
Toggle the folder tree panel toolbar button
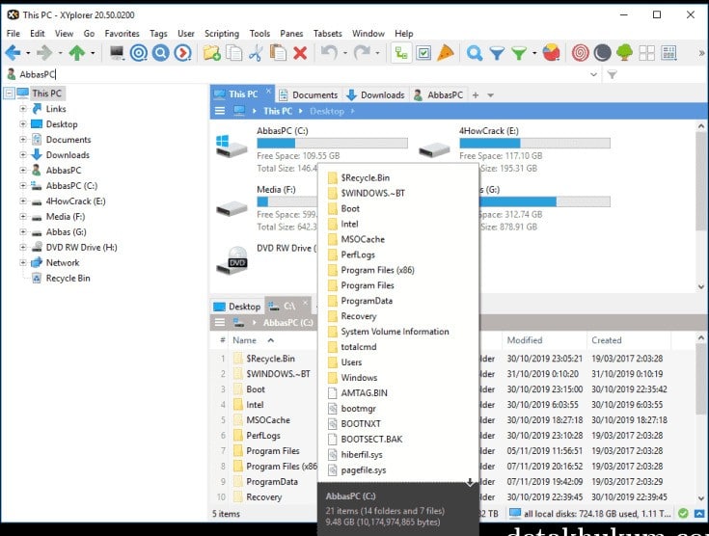point(401,53)
